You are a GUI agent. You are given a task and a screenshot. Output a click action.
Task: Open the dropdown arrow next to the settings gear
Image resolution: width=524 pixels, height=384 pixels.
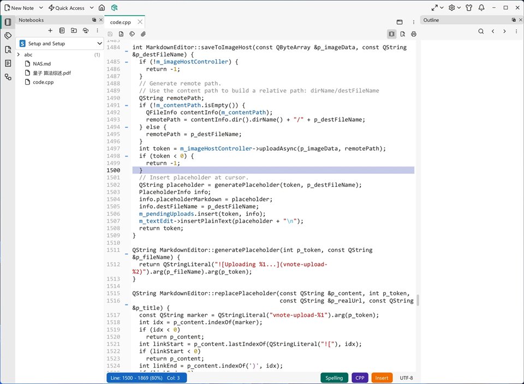click(x=459, y=8)
